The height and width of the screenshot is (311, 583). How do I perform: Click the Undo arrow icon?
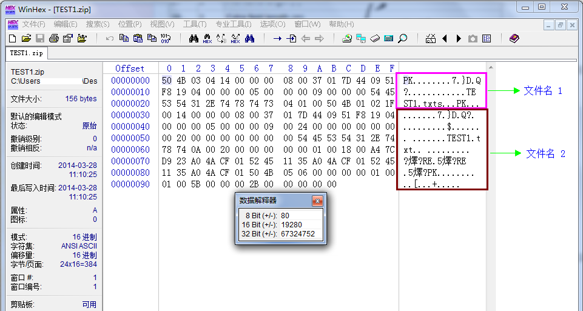(x=109, y=38)
